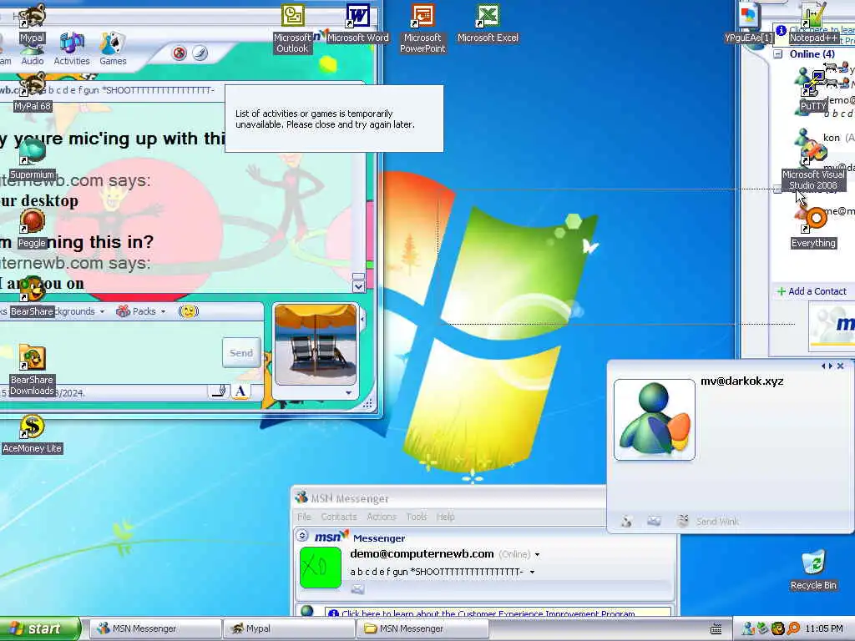The width and height of the screenshot is (855, 641).
Task: Open the BearShare Downloads folder icon
Action: pos(33,371)
